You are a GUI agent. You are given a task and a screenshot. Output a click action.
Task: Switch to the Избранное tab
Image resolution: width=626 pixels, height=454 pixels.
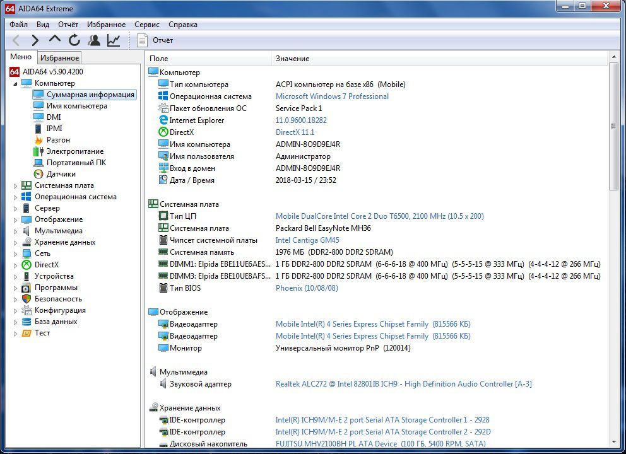pos(59,58)
